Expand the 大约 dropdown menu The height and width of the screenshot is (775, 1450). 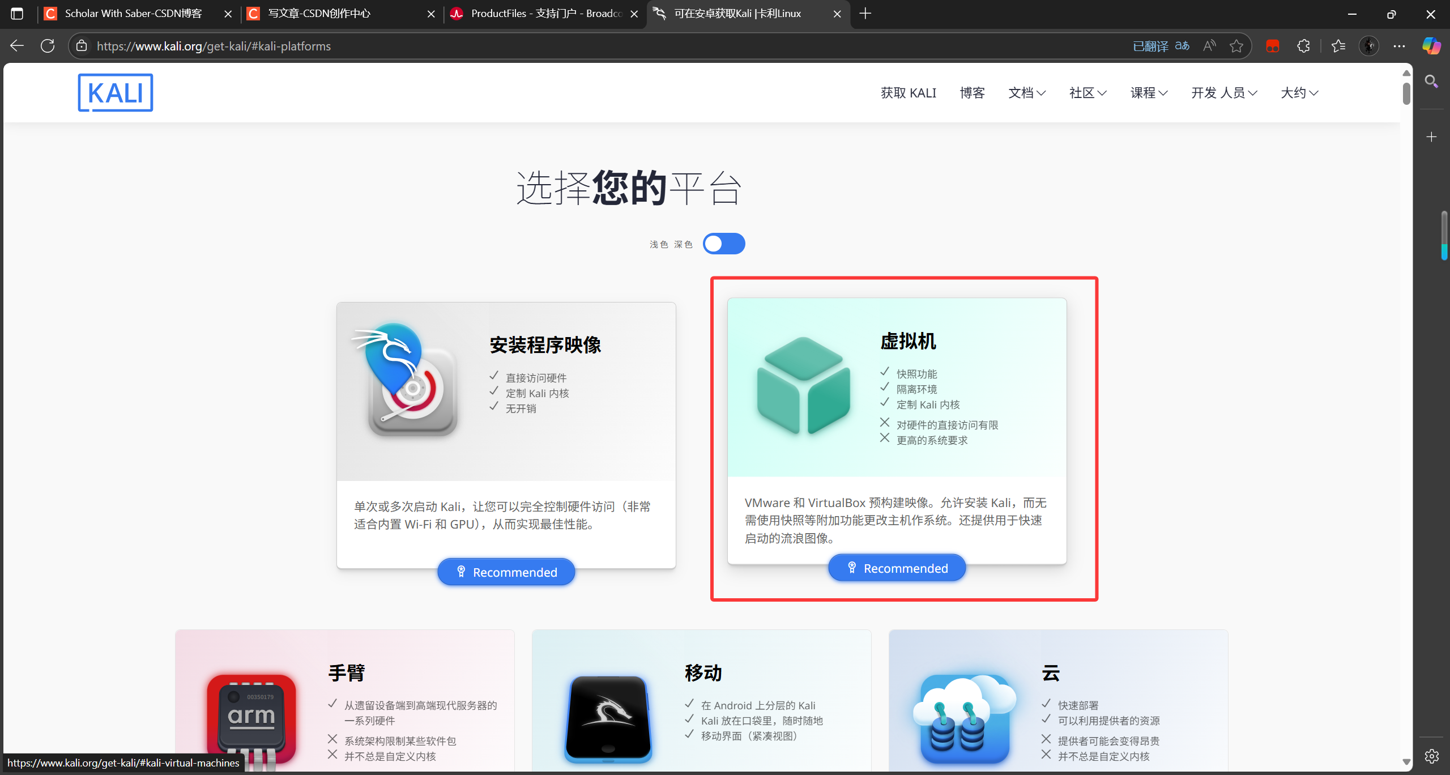click(x=1299, y=93)
